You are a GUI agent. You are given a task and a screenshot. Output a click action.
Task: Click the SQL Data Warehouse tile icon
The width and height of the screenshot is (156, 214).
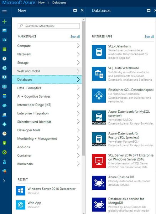click(99, 74)
